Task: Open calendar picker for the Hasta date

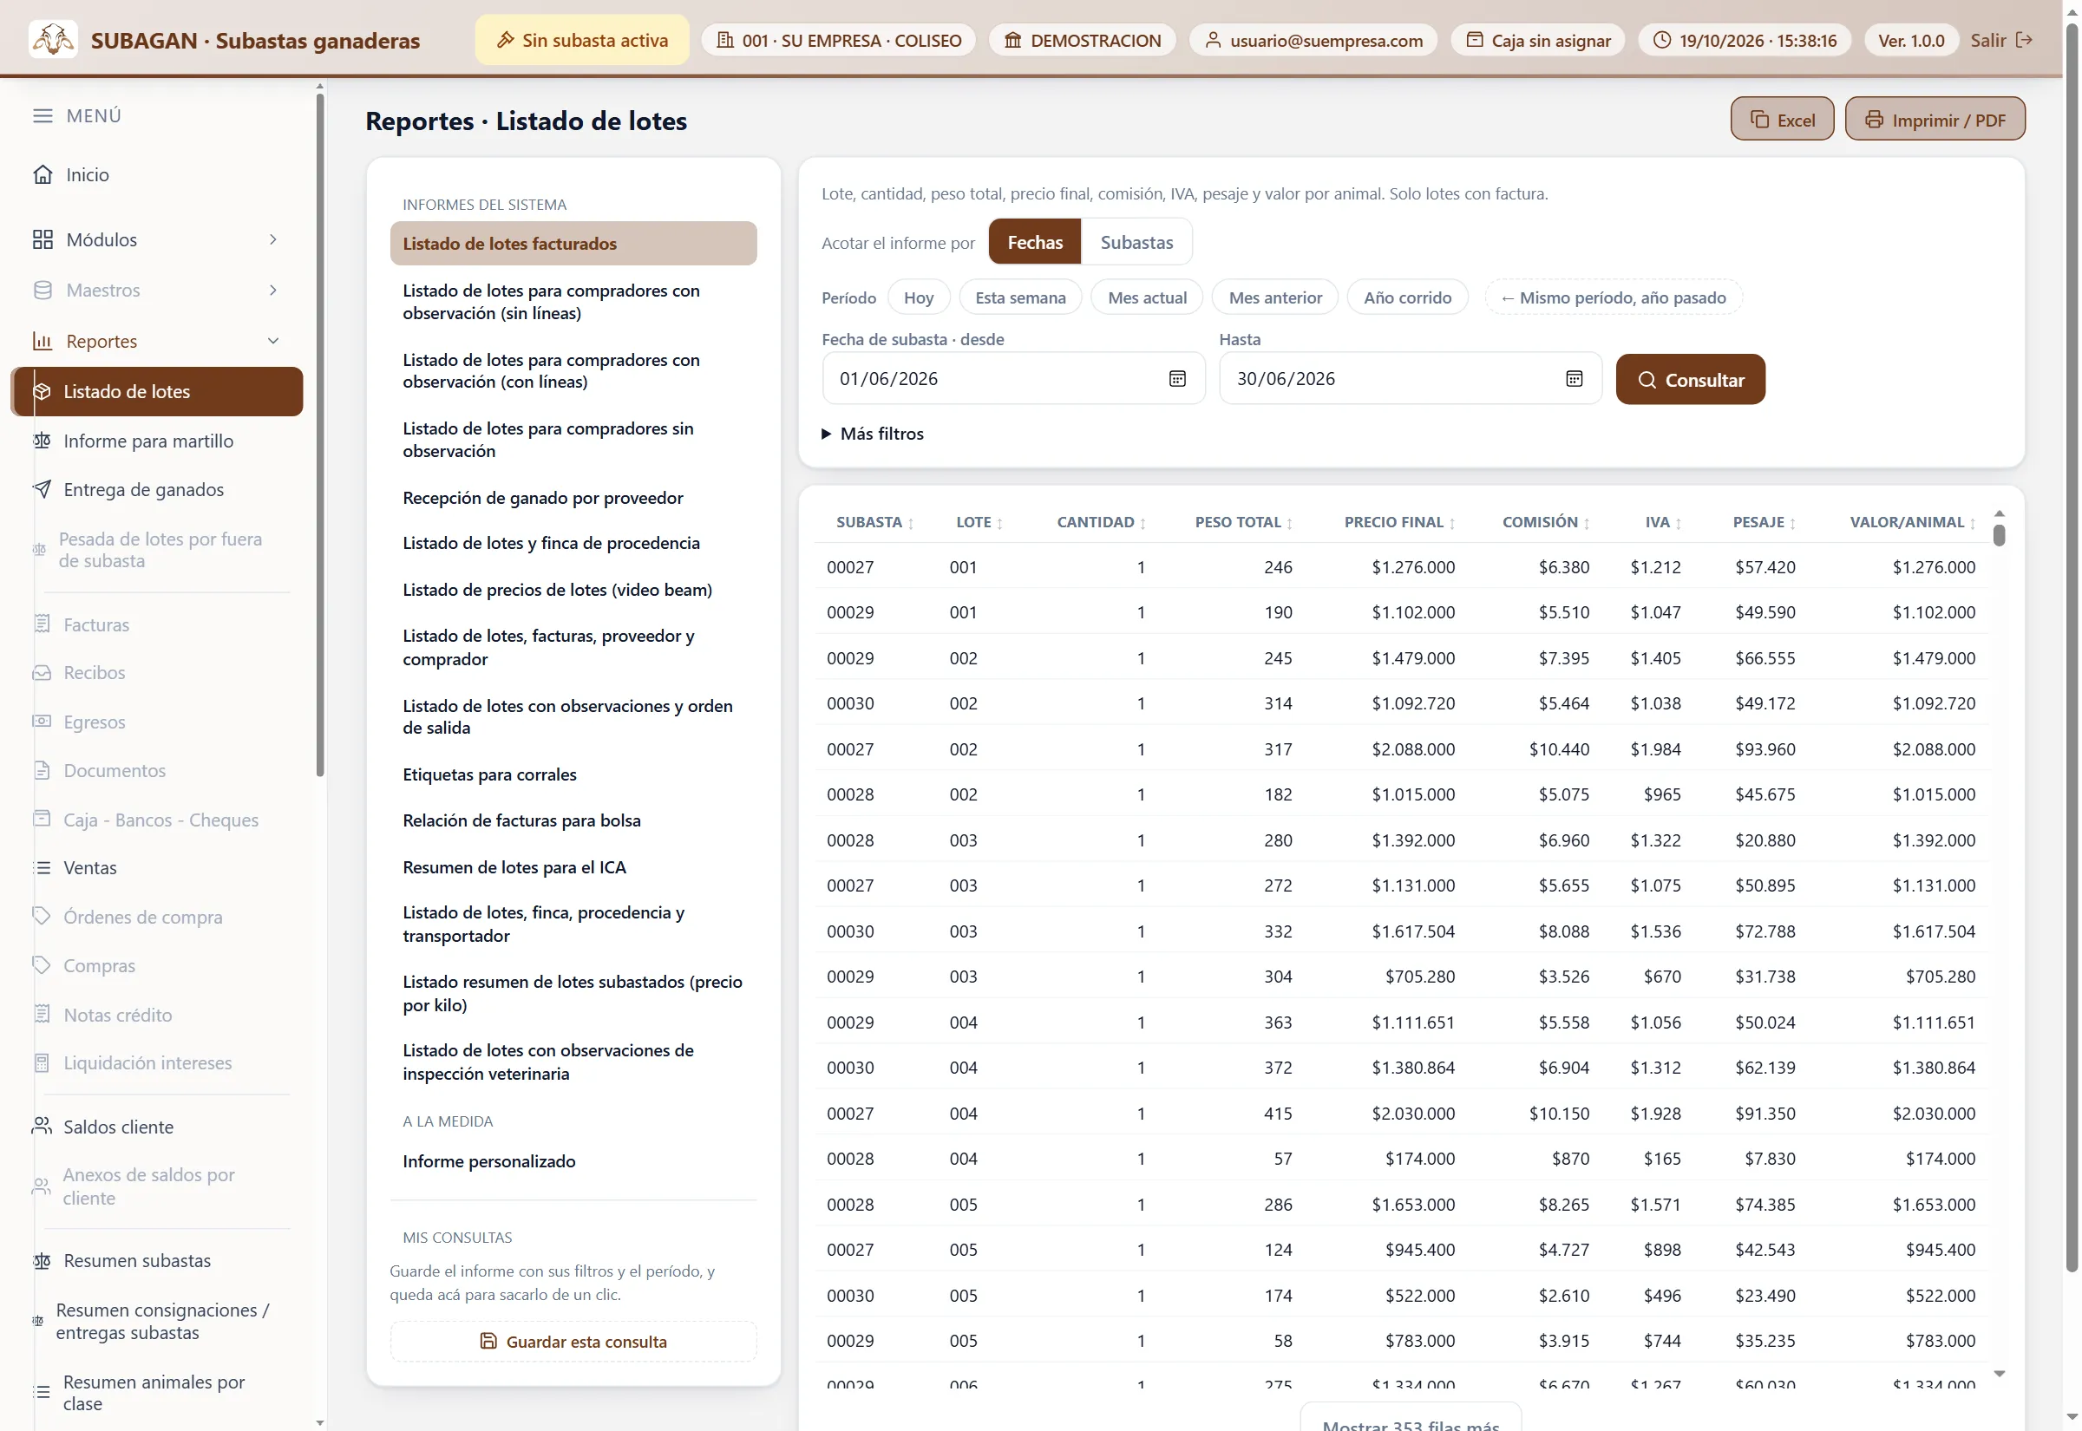Action: 1574,378
